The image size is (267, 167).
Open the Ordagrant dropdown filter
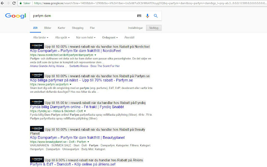110,38
